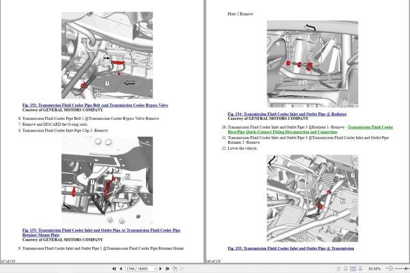Image resolution: width=410 pixels, height=273 pixels.
Task: Click the page number input field
Action: pyautogui.click(x=139, y=269)
